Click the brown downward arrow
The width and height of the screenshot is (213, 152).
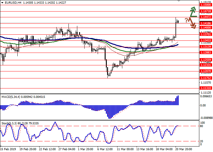pyautogui.click(x=192, y=23)
